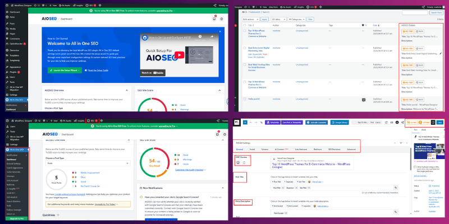Viewport: 449px width, 224px height.
Task: Open Plugins in the welcome dashboard sidebar
Action: tap(13, 72)
